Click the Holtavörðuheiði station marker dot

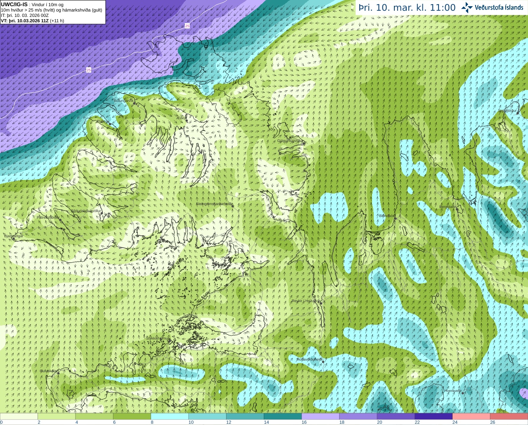click(323, 362)
